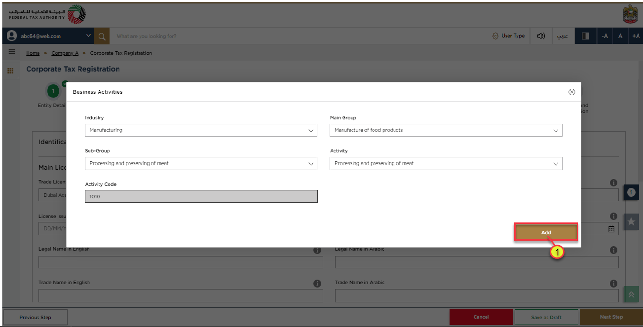
Task: Click the Add button in Business Activities
Action: pos(546,232)
